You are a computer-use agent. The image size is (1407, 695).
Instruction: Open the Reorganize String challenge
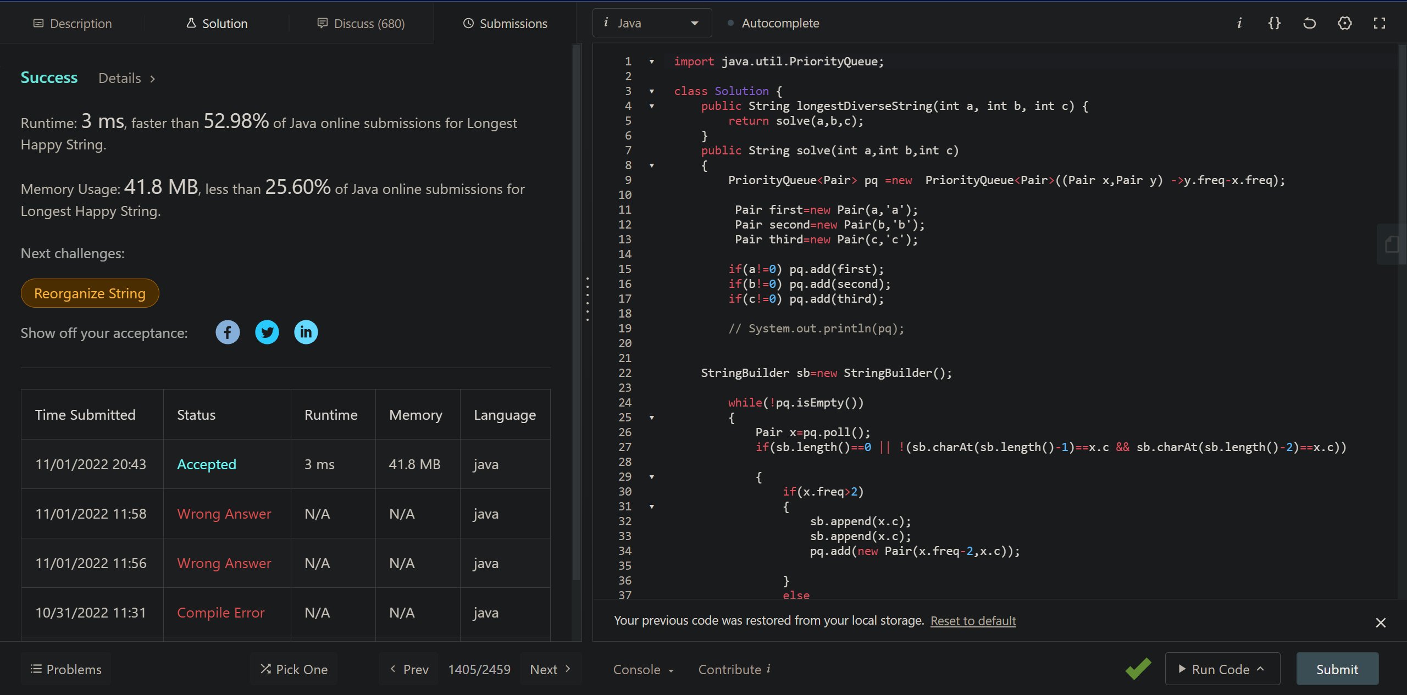pos(90,293)
